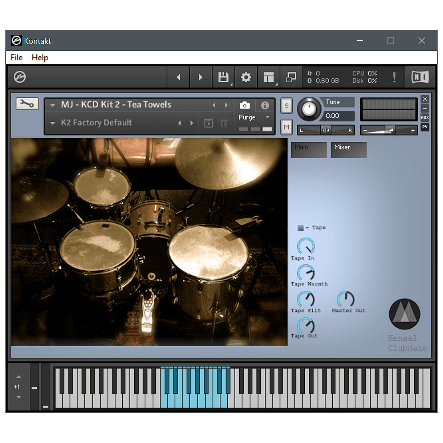Open the Purge dropdown menu
The image size is (443, 443).
pos(267,117)
